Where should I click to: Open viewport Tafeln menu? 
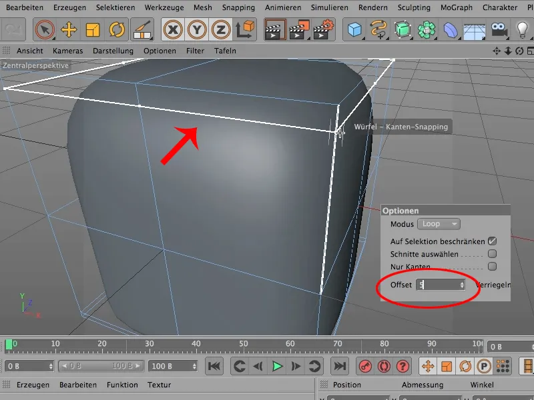pos(225,51)
